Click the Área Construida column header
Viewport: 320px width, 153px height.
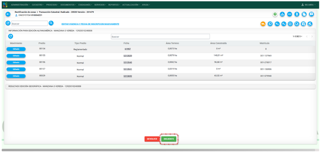pyautogui.click(x=218, y=44)
